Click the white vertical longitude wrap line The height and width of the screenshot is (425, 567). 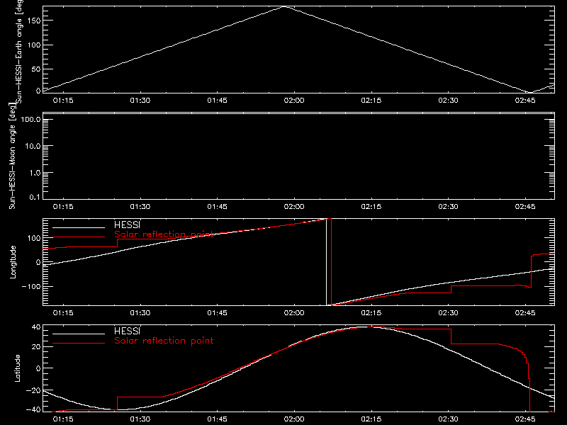327,262
